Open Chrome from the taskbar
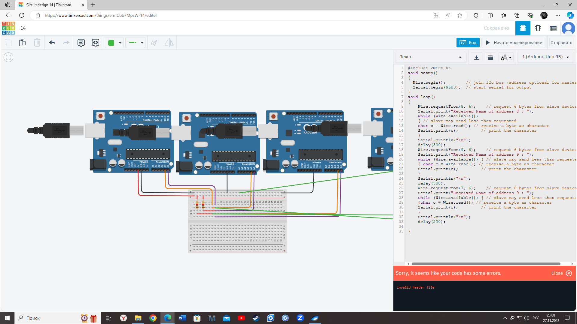The image size is (577, 324). coord(153,318)
